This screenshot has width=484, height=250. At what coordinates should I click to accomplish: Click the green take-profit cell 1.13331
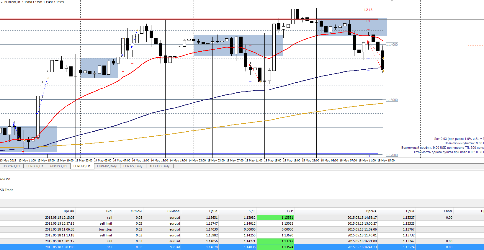(275, 218)
